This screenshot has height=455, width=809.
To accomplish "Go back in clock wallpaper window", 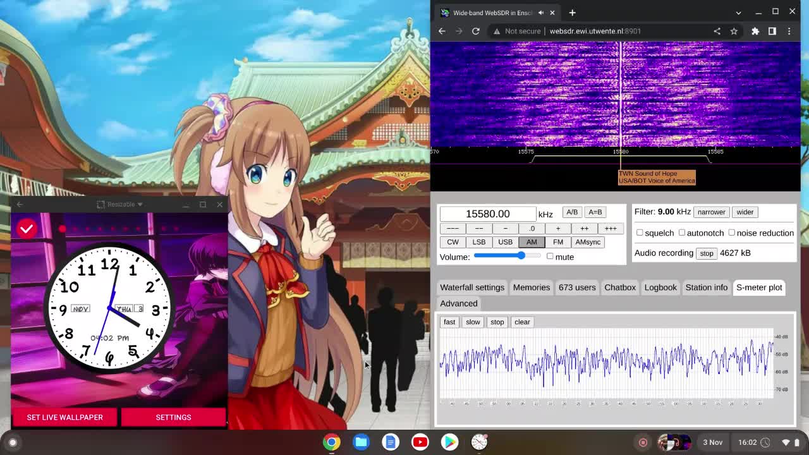I will 20,204.
